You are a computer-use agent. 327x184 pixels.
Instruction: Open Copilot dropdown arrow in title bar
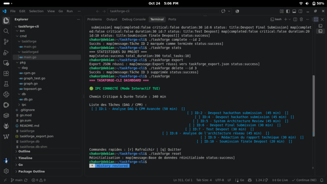click(229, 11)
